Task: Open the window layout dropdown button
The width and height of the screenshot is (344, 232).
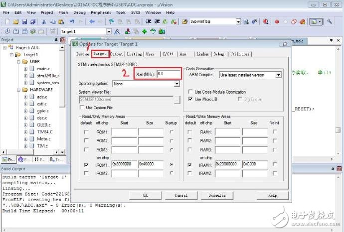Action: (316, 21)
